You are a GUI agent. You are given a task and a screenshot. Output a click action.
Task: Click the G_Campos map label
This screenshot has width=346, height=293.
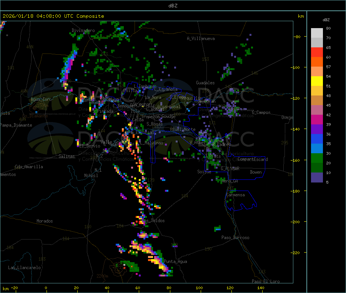(261, 112)
